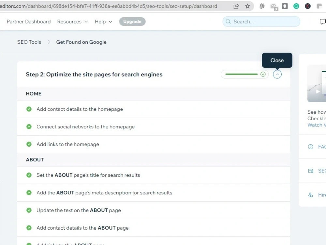This screenshot has width=326, height=245.
Task: Collapse Step 2 with the chevron-up button
Action: (x=277, y=74)
